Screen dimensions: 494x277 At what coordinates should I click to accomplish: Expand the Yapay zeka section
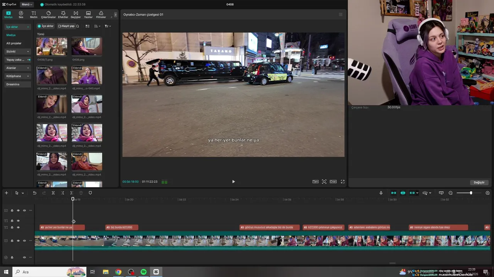point(18,60)
